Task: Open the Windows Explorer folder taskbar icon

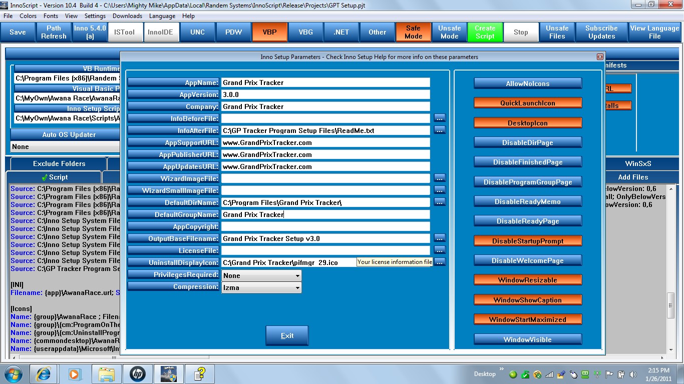Action: coord(107,373)
